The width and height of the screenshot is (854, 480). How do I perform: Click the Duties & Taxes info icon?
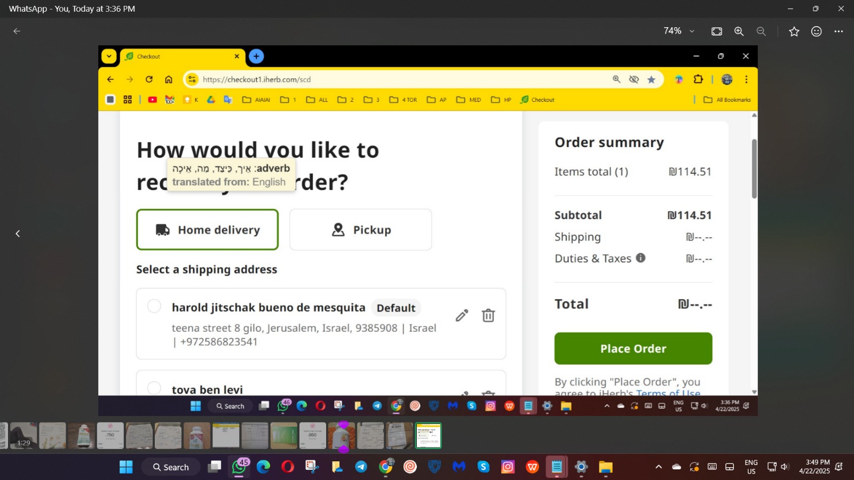click(640, 258)
